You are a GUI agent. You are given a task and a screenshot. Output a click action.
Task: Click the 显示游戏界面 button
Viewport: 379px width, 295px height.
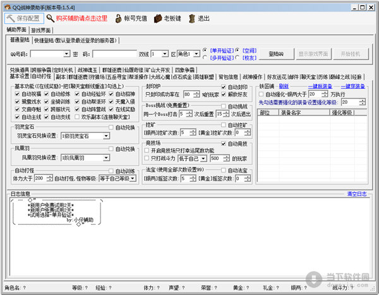click(313, 54)
